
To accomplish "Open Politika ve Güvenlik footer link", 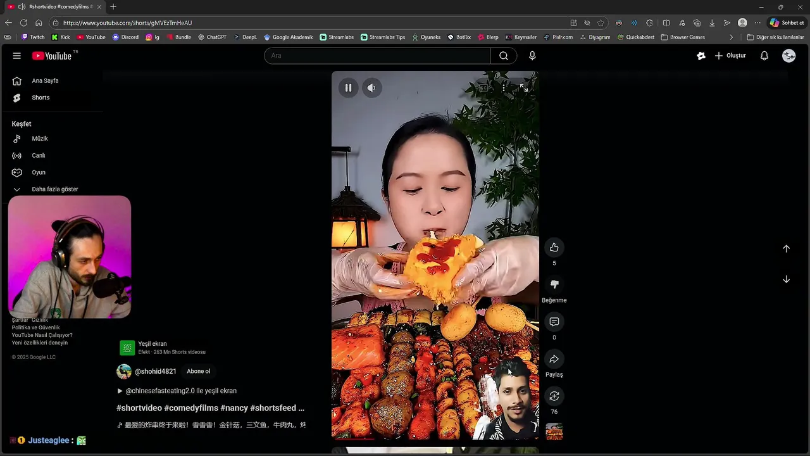I will 35,327.
